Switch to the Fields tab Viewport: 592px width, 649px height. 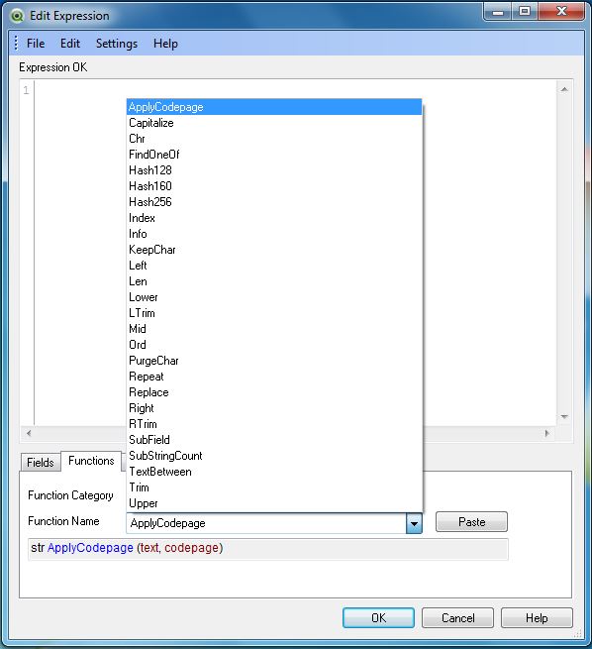pyautogui.click(x=41, y=463)
